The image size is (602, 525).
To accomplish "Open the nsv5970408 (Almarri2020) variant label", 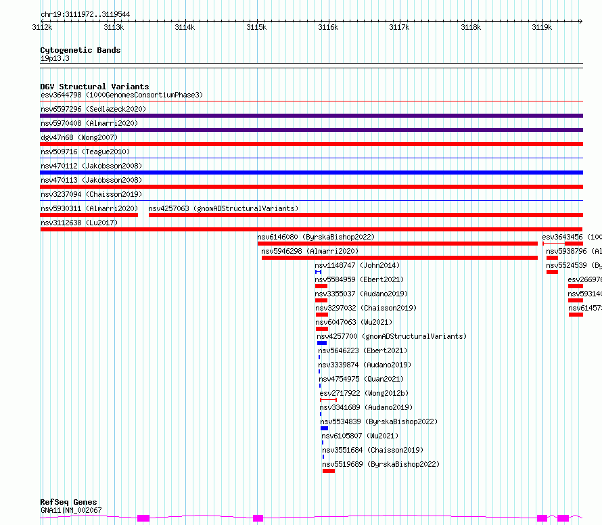I will coord(89,123).
